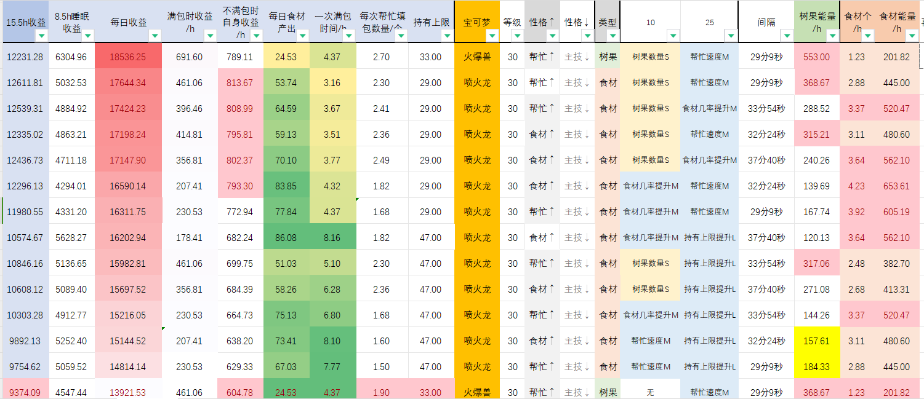Click the cell showing 6304.96
The height and width of the screenshot is (399, 924).
[71, 57]
